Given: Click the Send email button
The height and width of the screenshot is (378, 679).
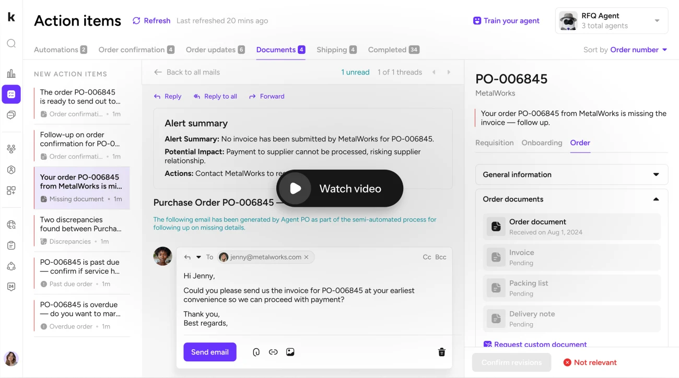Looking at the screenshot, I should tap(210, 352).
